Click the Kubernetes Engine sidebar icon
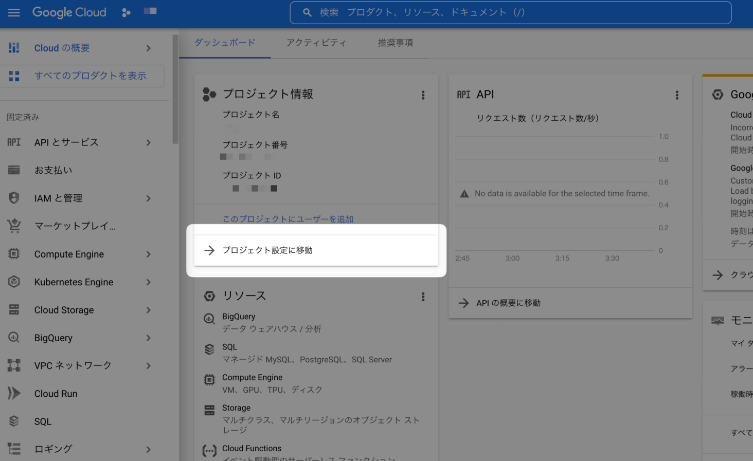 tap(14, 282)
